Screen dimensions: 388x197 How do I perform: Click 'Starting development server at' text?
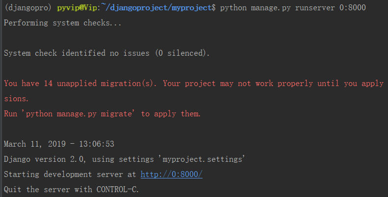point(70,175)
